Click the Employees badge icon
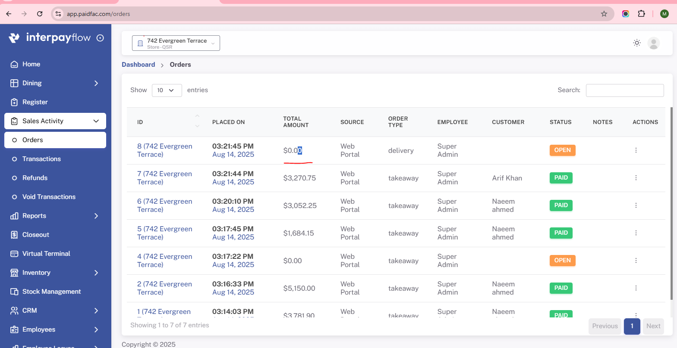 click(x=14, y=329)
